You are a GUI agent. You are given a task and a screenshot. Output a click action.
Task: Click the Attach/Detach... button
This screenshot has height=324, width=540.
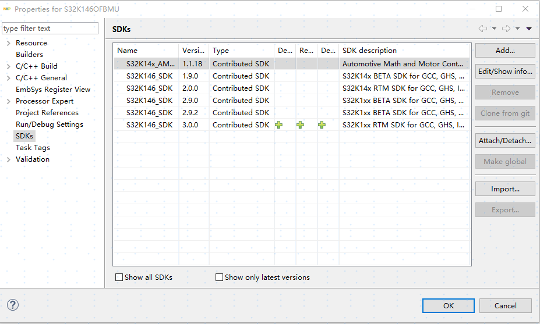coord(505,141)
